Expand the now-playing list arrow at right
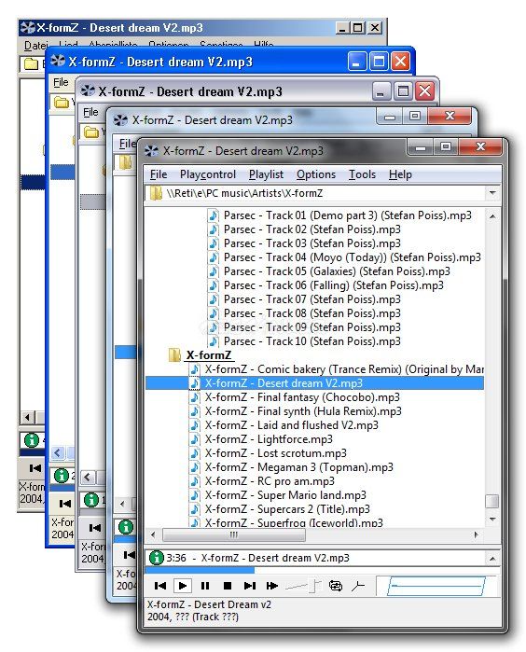Image resolution: width=526 pixels, height=652 pixels. pyautogui.click(x=492, y=559)
